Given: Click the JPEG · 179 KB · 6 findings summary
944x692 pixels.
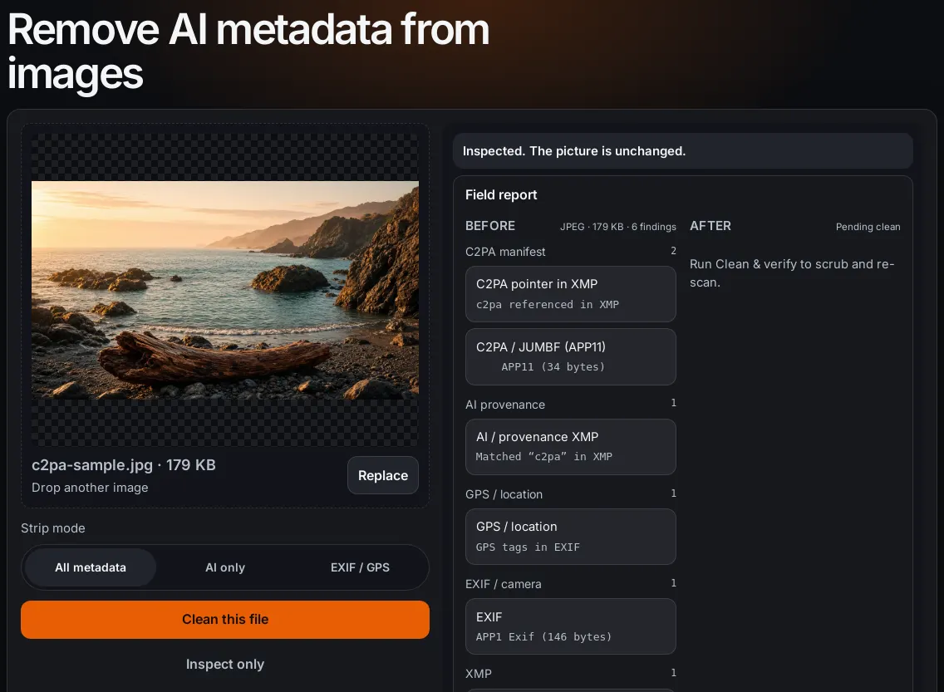Looking at the screenshot, I should [x=617, y=227].
